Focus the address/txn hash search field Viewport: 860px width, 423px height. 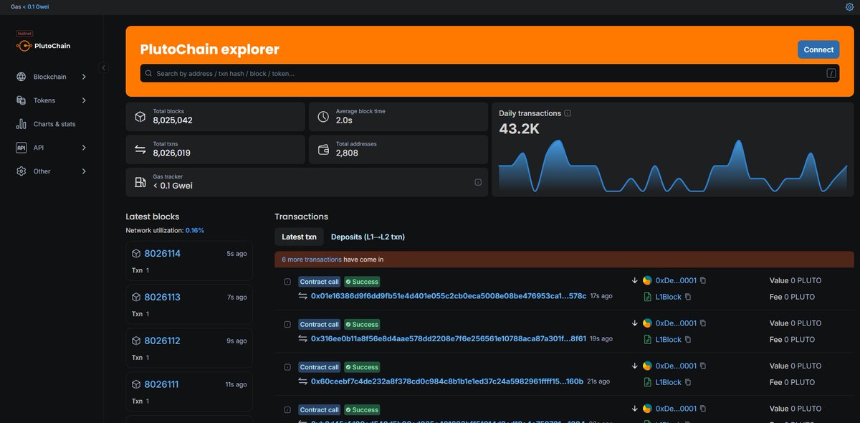tap(489, 73)
